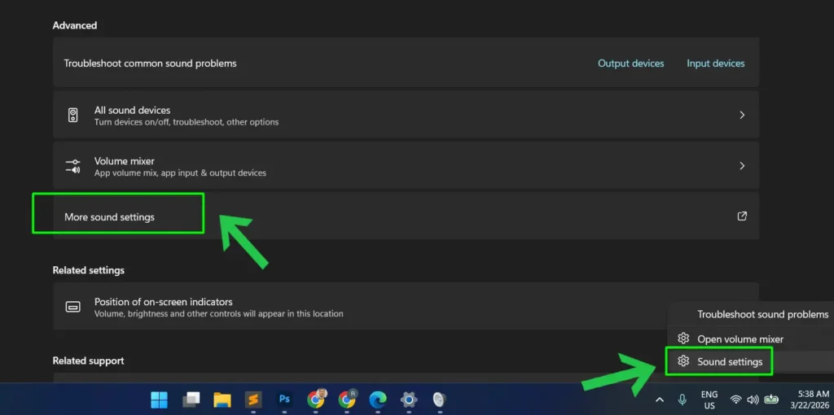
Task: Click the Related support heading
Action: pos(88,360)
